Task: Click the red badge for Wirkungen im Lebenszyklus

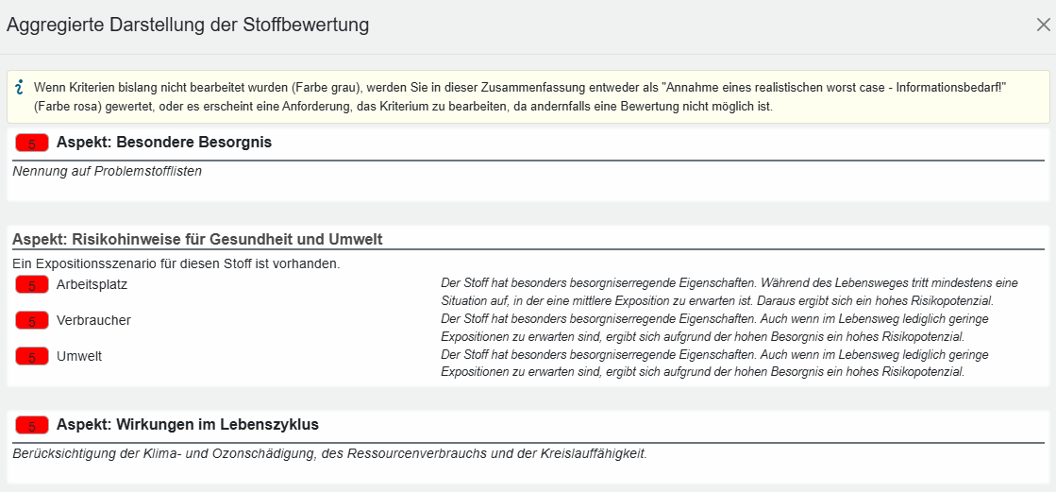Action: click(32, 425)
